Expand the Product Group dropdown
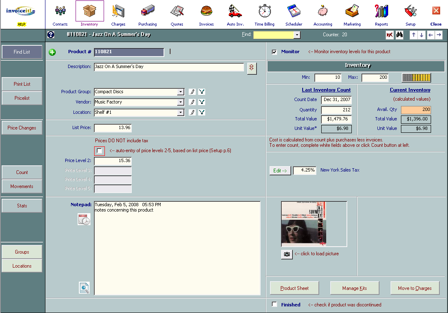 point(180,92)
